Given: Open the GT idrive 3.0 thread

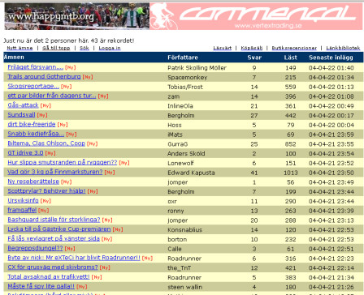Looking at the screenshot, I should pyautogui.click(x=25, y=152).
